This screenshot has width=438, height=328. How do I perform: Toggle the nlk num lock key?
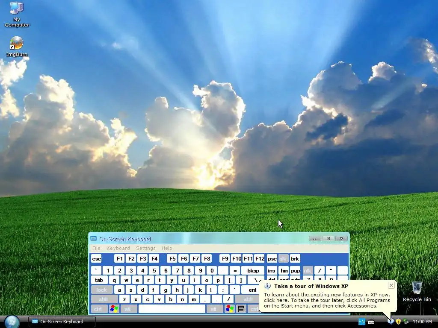point(308,270)
